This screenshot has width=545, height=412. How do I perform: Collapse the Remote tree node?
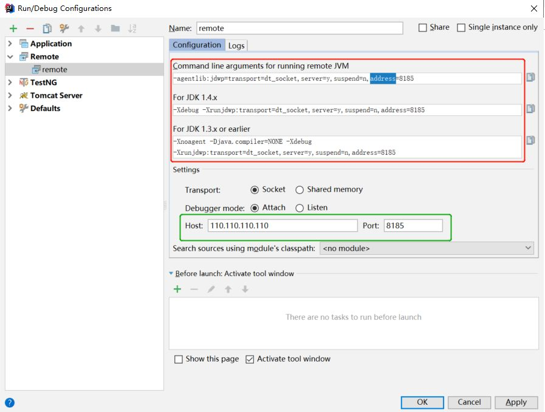[x=10, y=56]
